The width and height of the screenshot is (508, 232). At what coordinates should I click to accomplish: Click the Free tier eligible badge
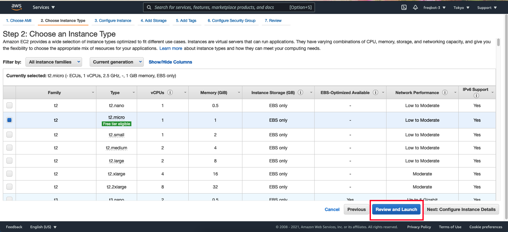coord(116,124)
